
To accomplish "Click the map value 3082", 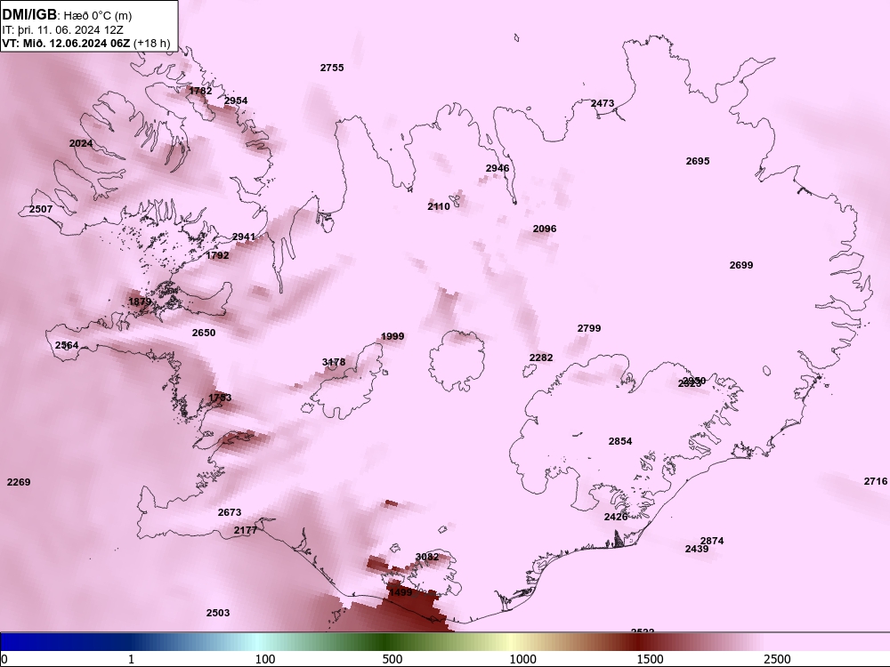I will pyautogui.click(x=427, y=557).
